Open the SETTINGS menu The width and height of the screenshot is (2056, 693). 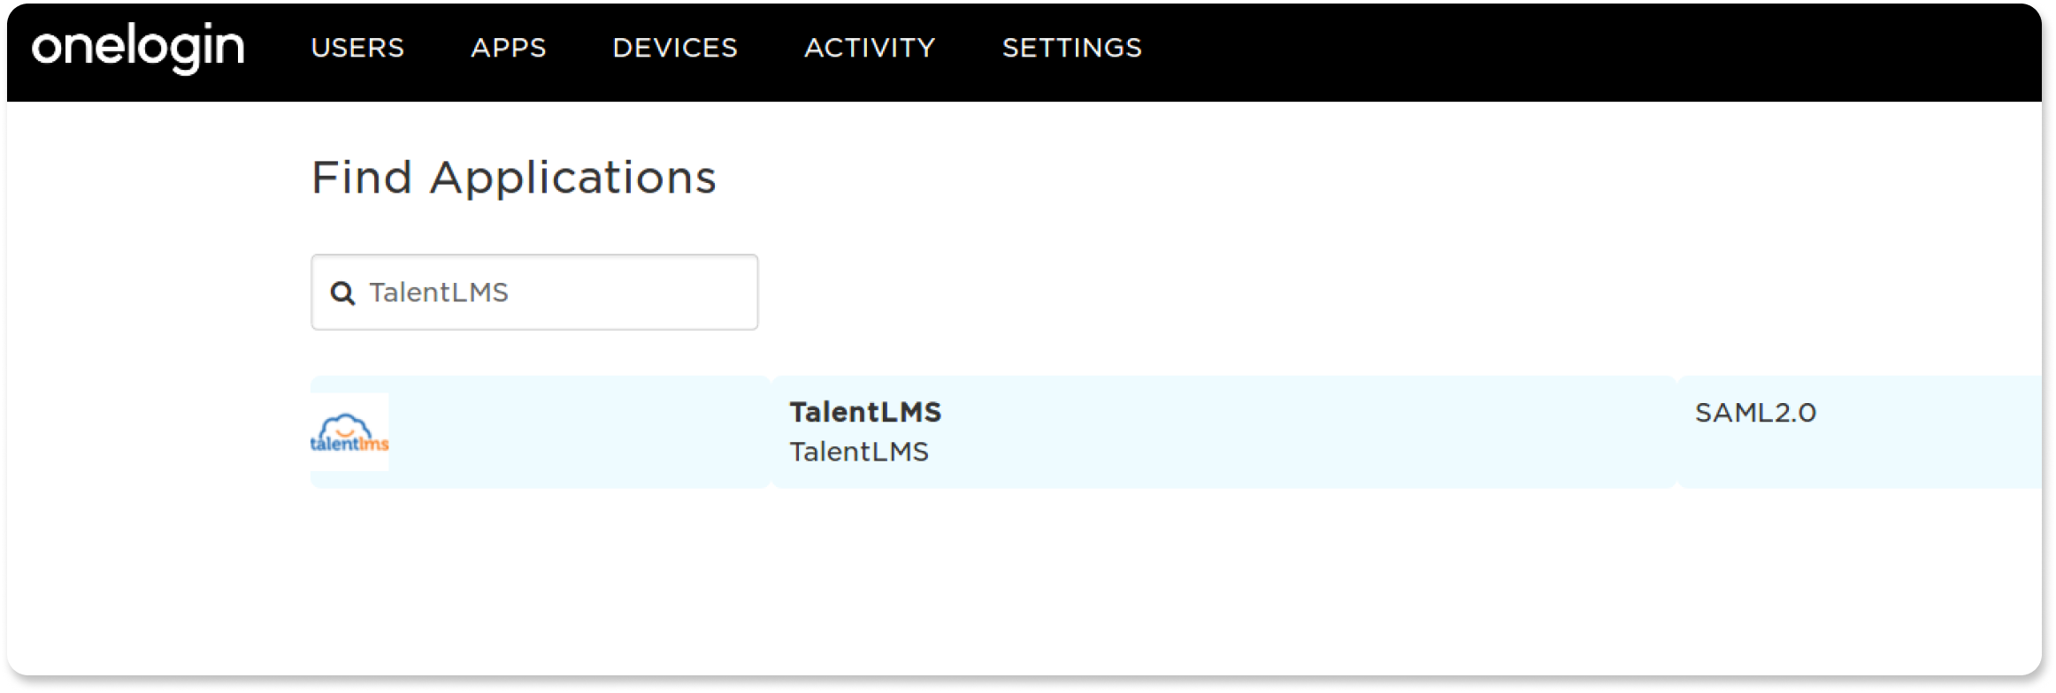[x=1071, y=48]
